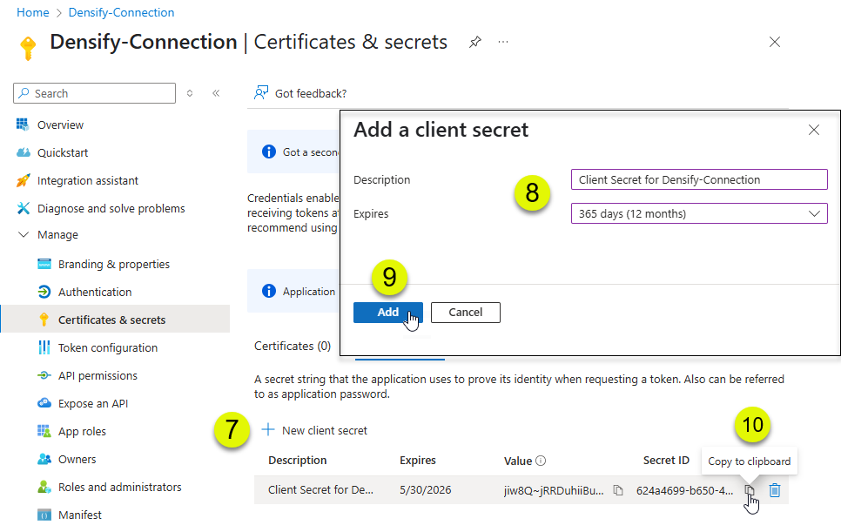The width and height of the screenshot is (841, 532).
Task: Collapse the Manage section
Action: 24,235
